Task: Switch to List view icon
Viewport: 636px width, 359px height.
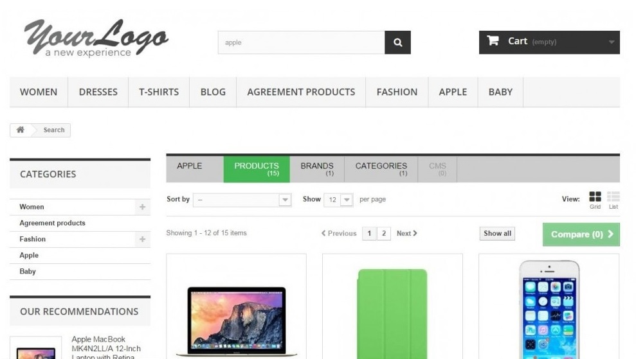Action: (613, 197)
